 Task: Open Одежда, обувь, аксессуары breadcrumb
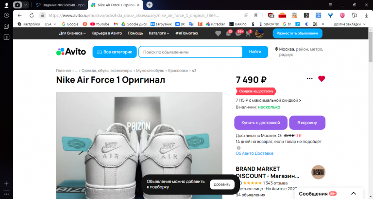(107, 71)
